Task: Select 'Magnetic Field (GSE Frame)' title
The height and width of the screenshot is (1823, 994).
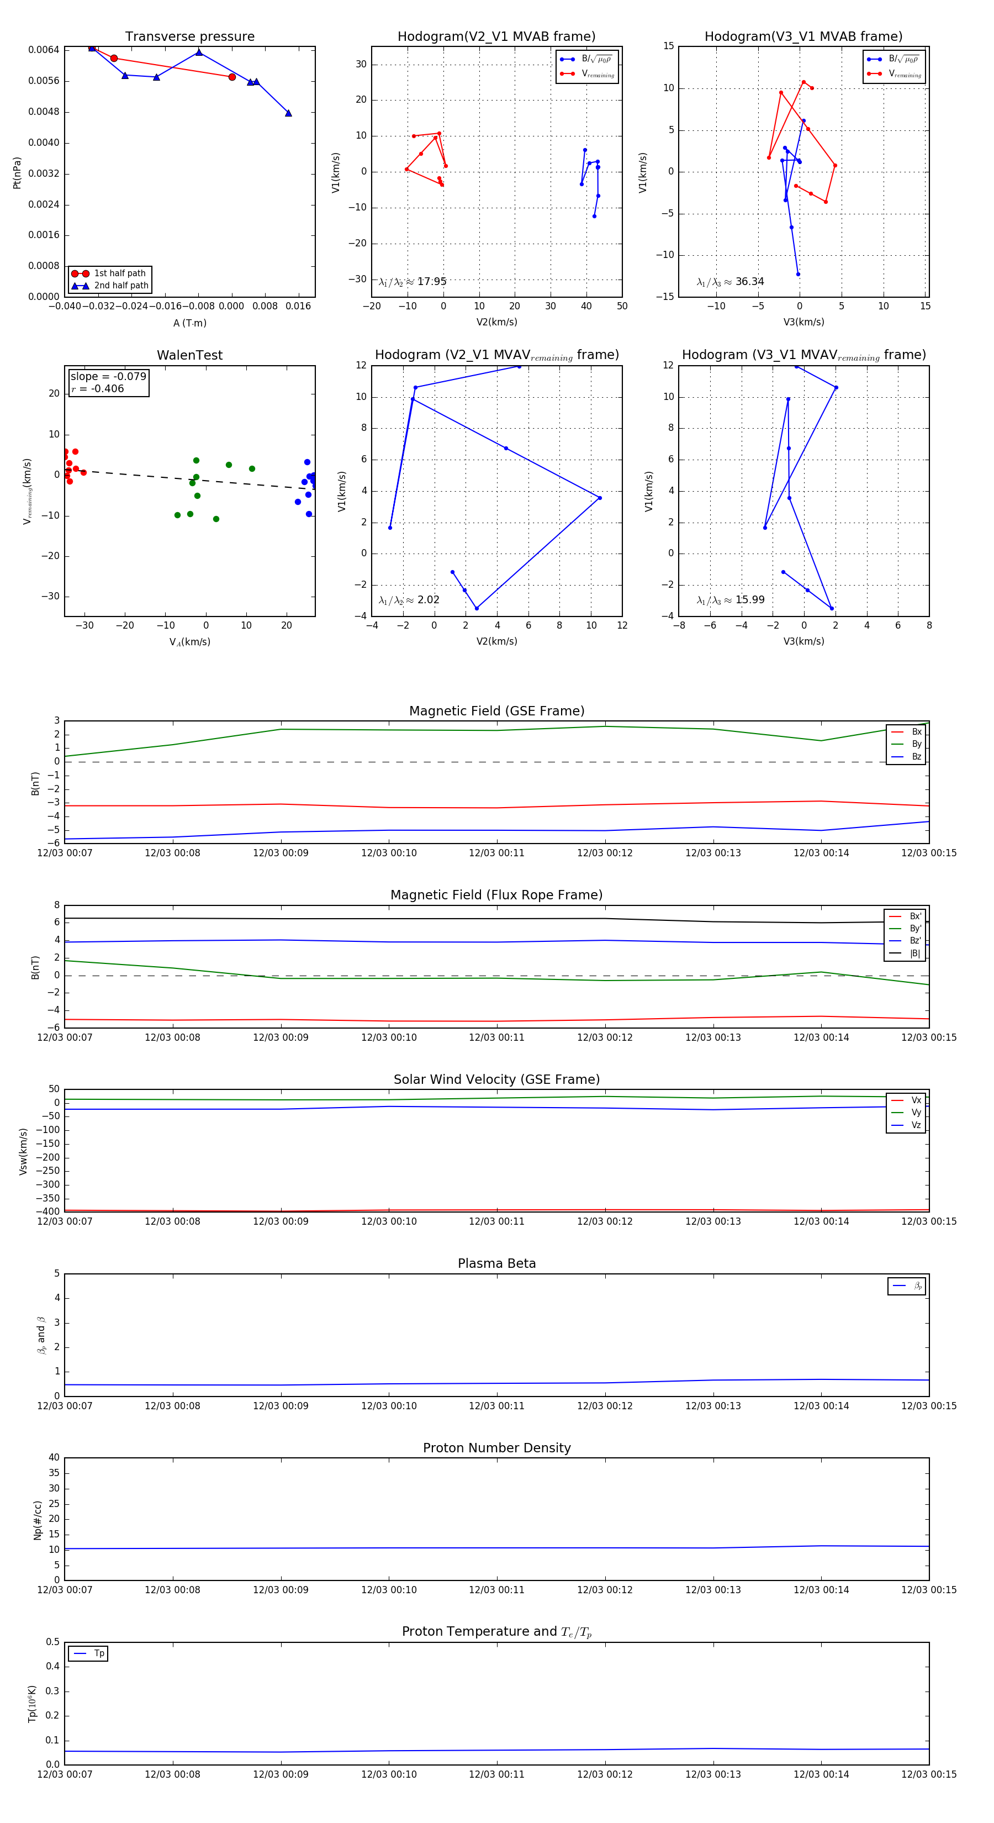Action: [x=496, y=711]
